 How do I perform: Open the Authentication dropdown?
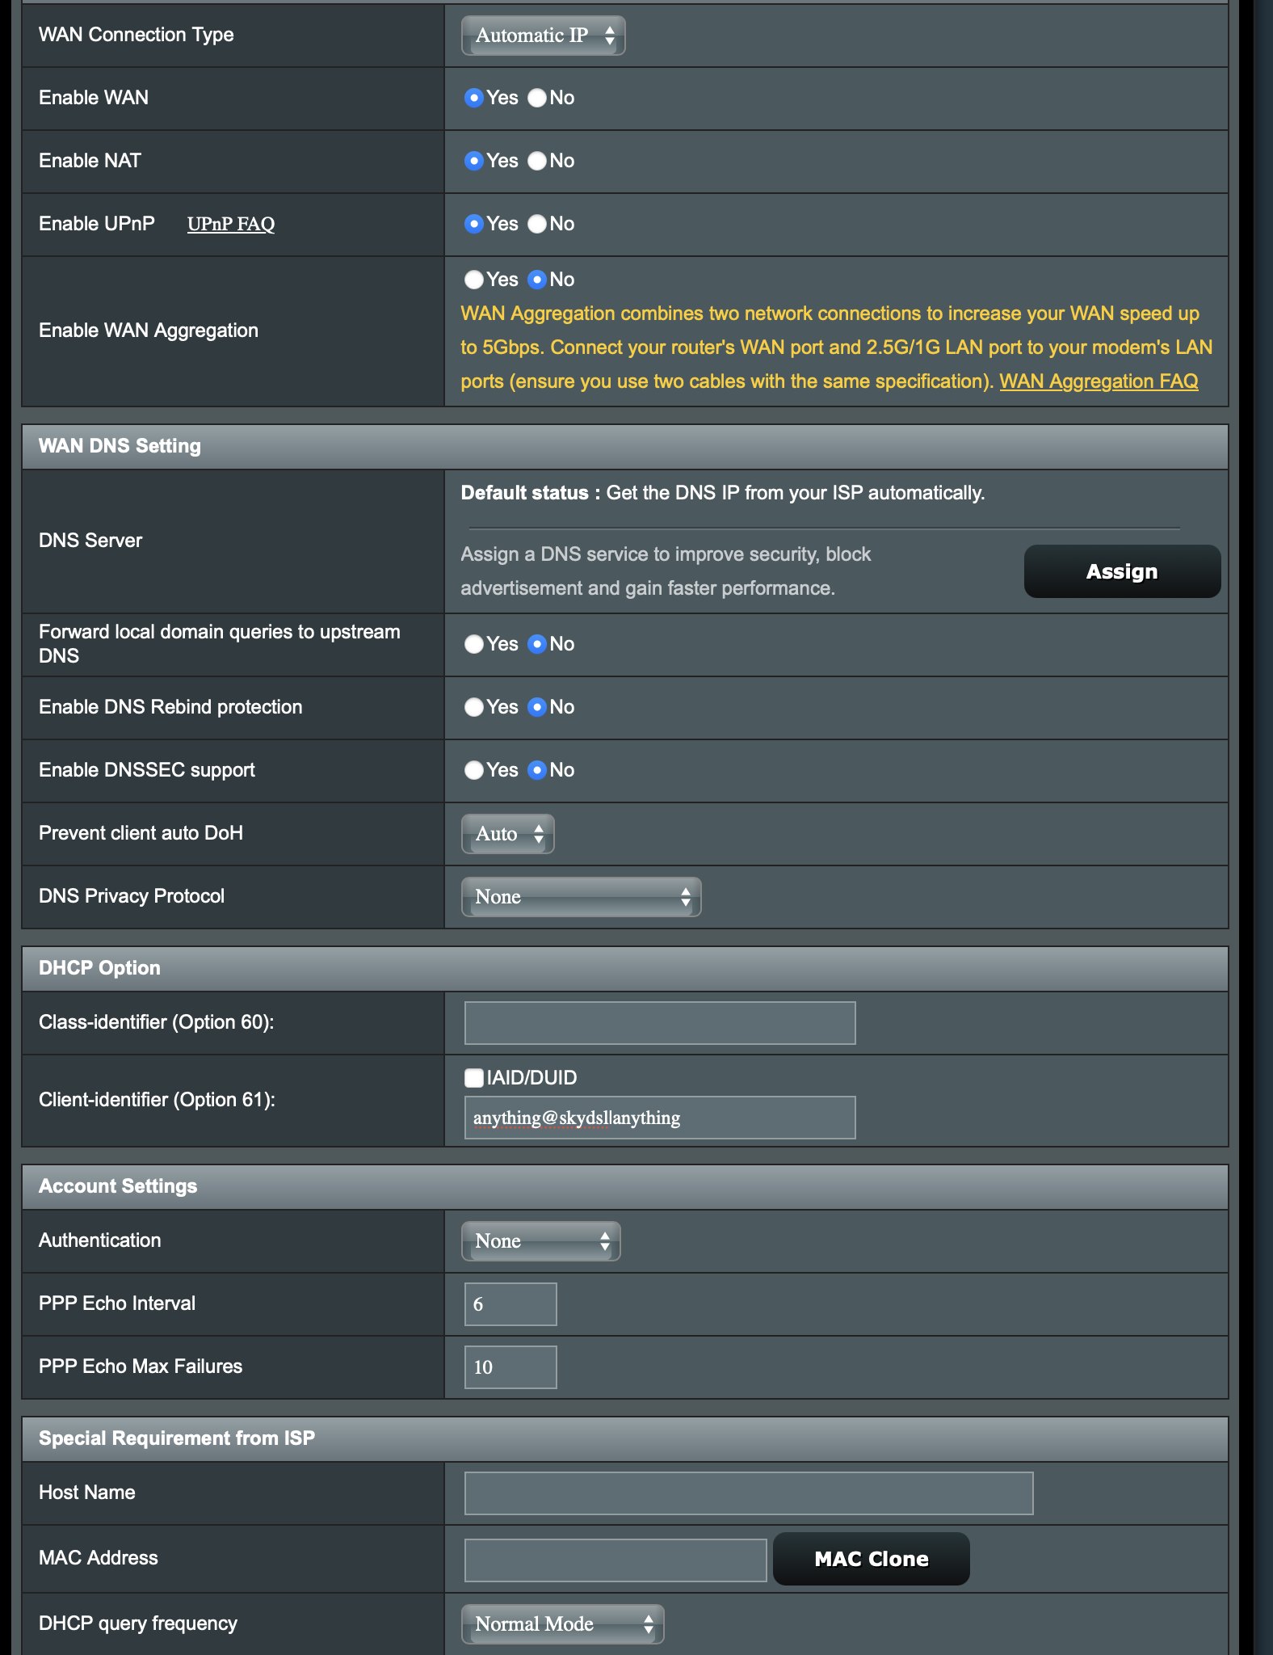tap(540, 1241)
